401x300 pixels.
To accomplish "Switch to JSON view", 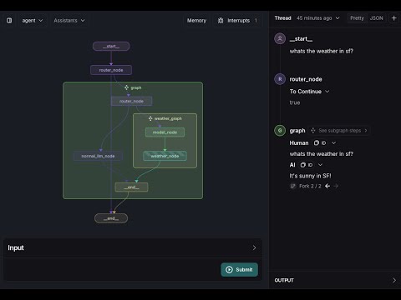I will 376,18.
